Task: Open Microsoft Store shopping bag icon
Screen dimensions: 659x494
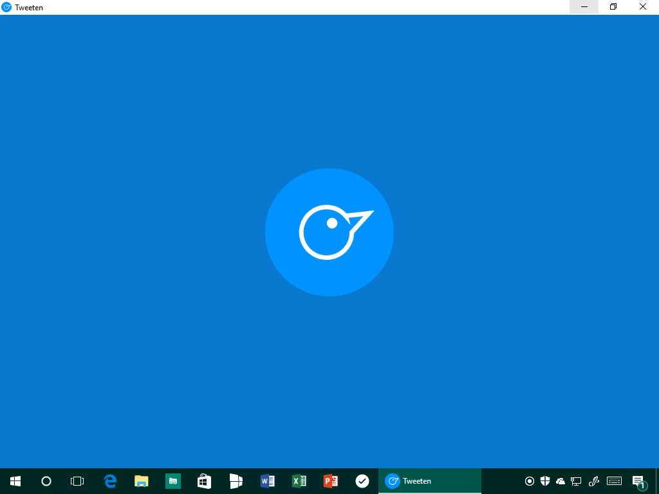Action: pyautogui.click(x=204, y=481)
